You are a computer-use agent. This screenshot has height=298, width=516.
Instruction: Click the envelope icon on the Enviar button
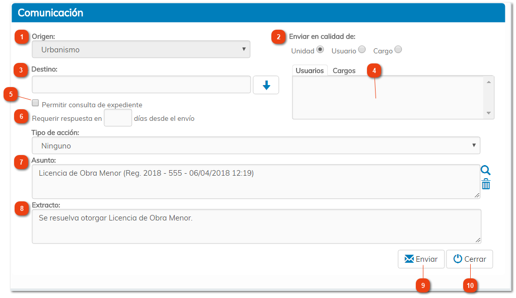[x=410, y=259]
